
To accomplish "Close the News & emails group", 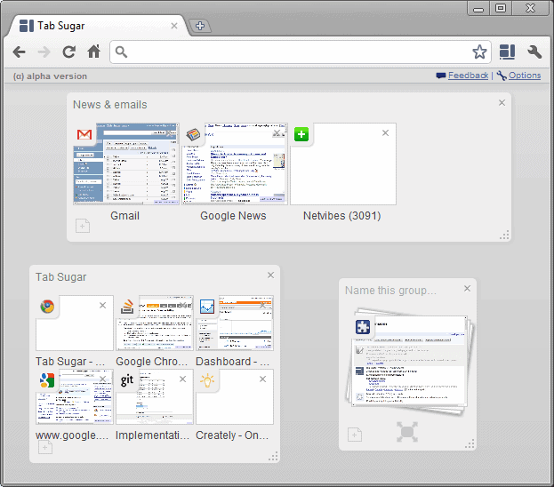I will [x=502, y=103].
